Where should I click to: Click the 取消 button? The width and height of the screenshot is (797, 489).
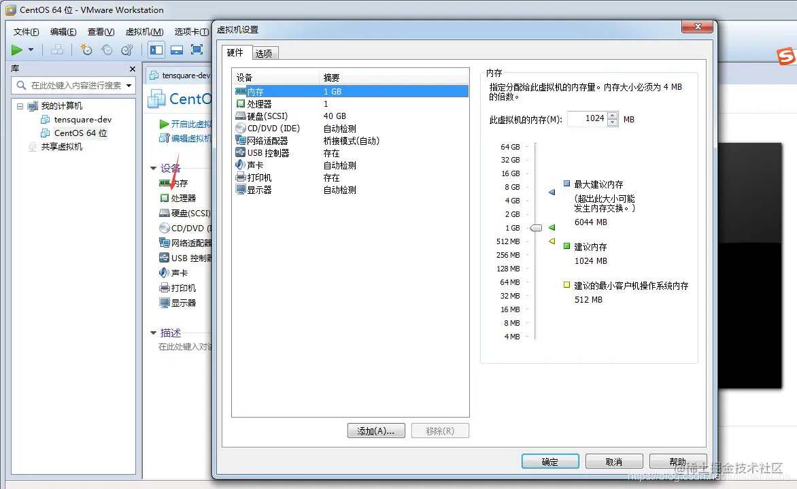click(614, 462)
